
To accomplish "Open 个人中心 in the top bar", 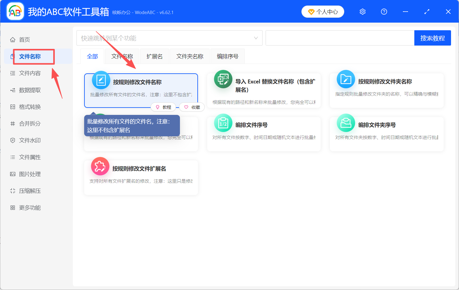I will (x=323, y=11).
